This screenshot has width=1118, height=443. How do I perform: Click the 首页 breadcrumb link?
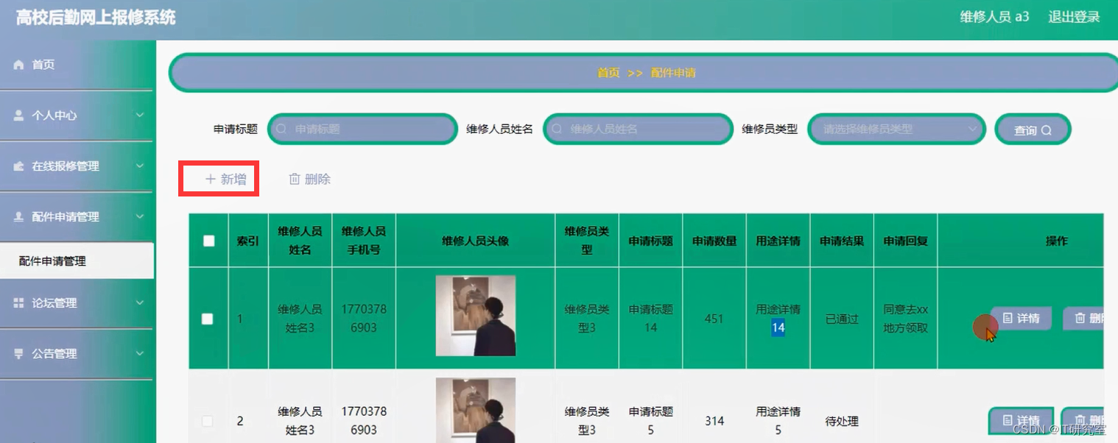(x=608, y=72)
